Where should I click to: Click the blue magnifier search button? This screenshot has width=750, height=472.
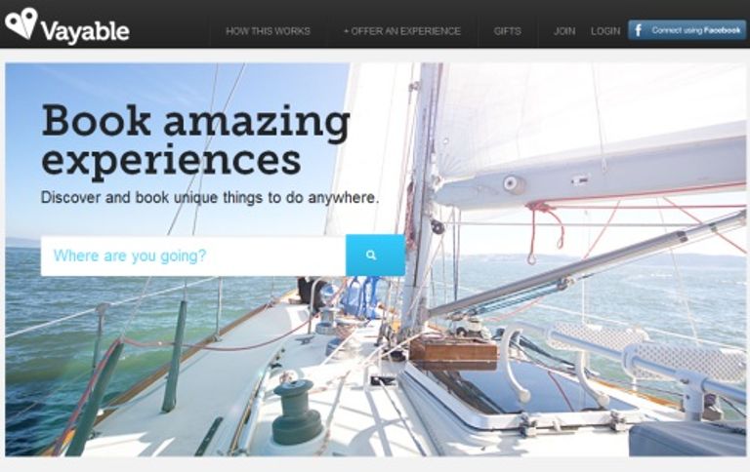[x=375, y=256]
